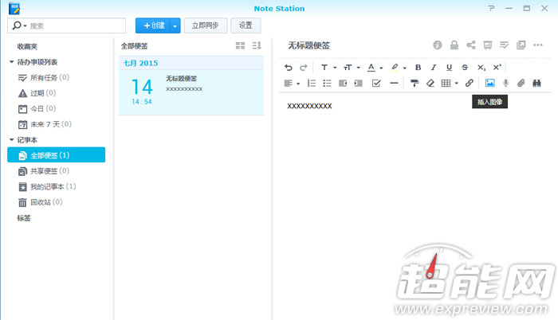Open the Create dropdown arrow

point(175,25)
